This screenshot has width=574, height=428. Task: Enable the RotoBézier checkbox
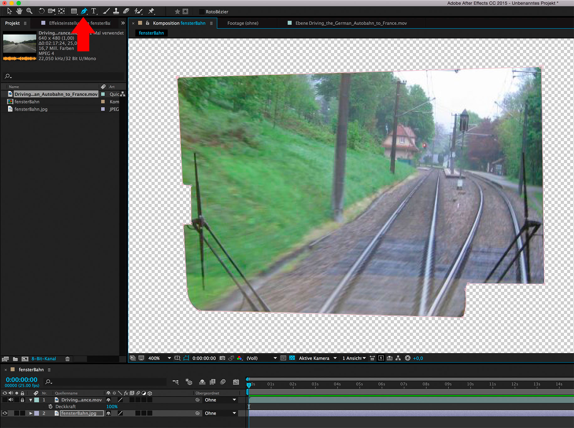pyautogui.click(x=202, y=12)
